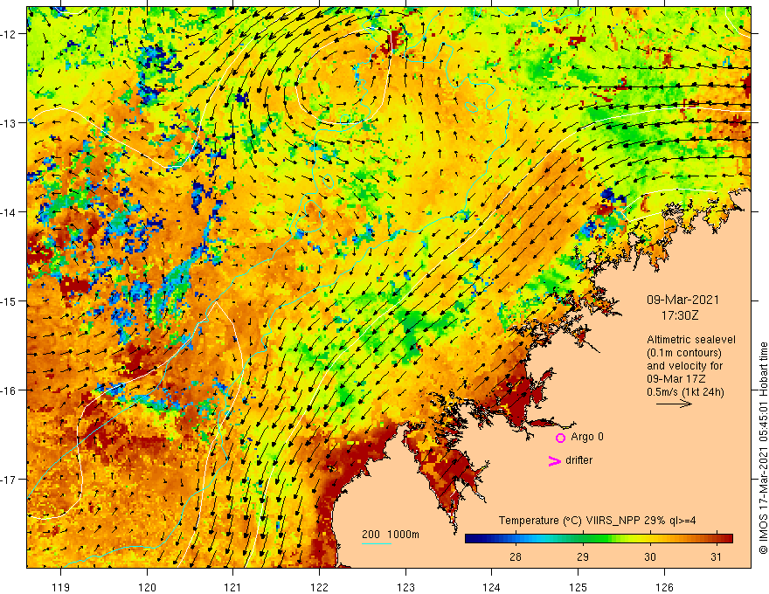Click the latitude label -13
This screenshot has width=769, height=594.
[x=10, y=123]
